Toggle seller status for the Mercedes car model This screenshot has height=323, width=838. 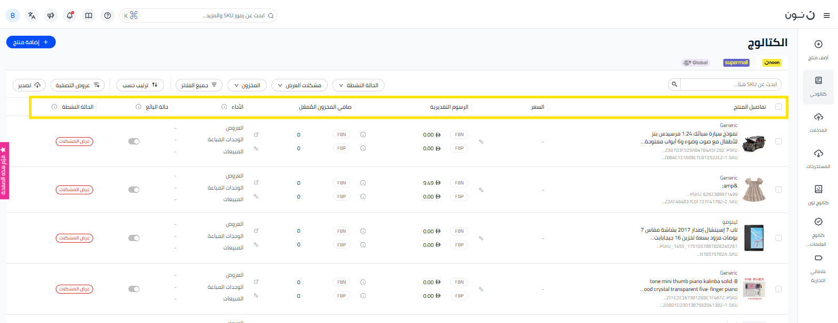(x=134, y=141)
